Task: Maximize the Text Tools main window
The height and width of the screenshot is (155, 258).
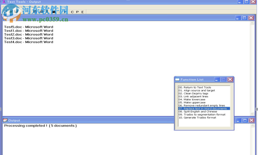Action: tap(246, 2)
